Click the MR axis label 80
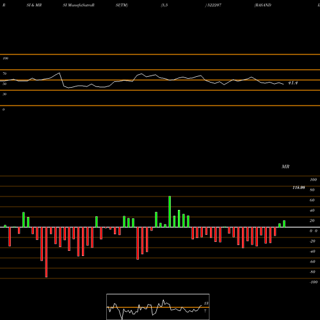The width and height of the screenshot is (320, 320). (x=312, y=190)
